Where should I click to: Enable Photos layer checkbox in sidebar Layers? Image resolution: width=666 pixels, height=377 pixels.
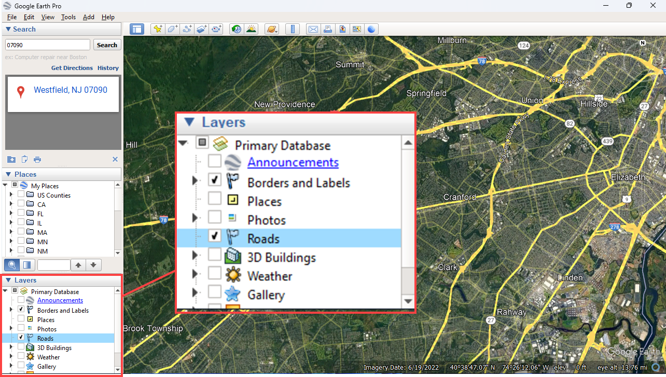click(21, 328)
